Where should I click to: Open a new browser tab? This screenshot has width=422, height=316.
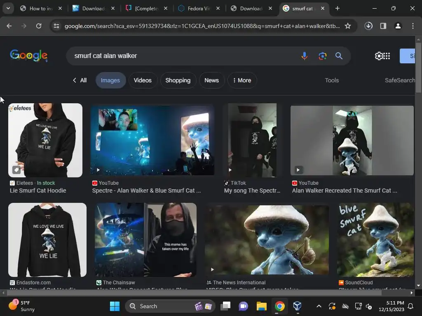tap(337, 8)
